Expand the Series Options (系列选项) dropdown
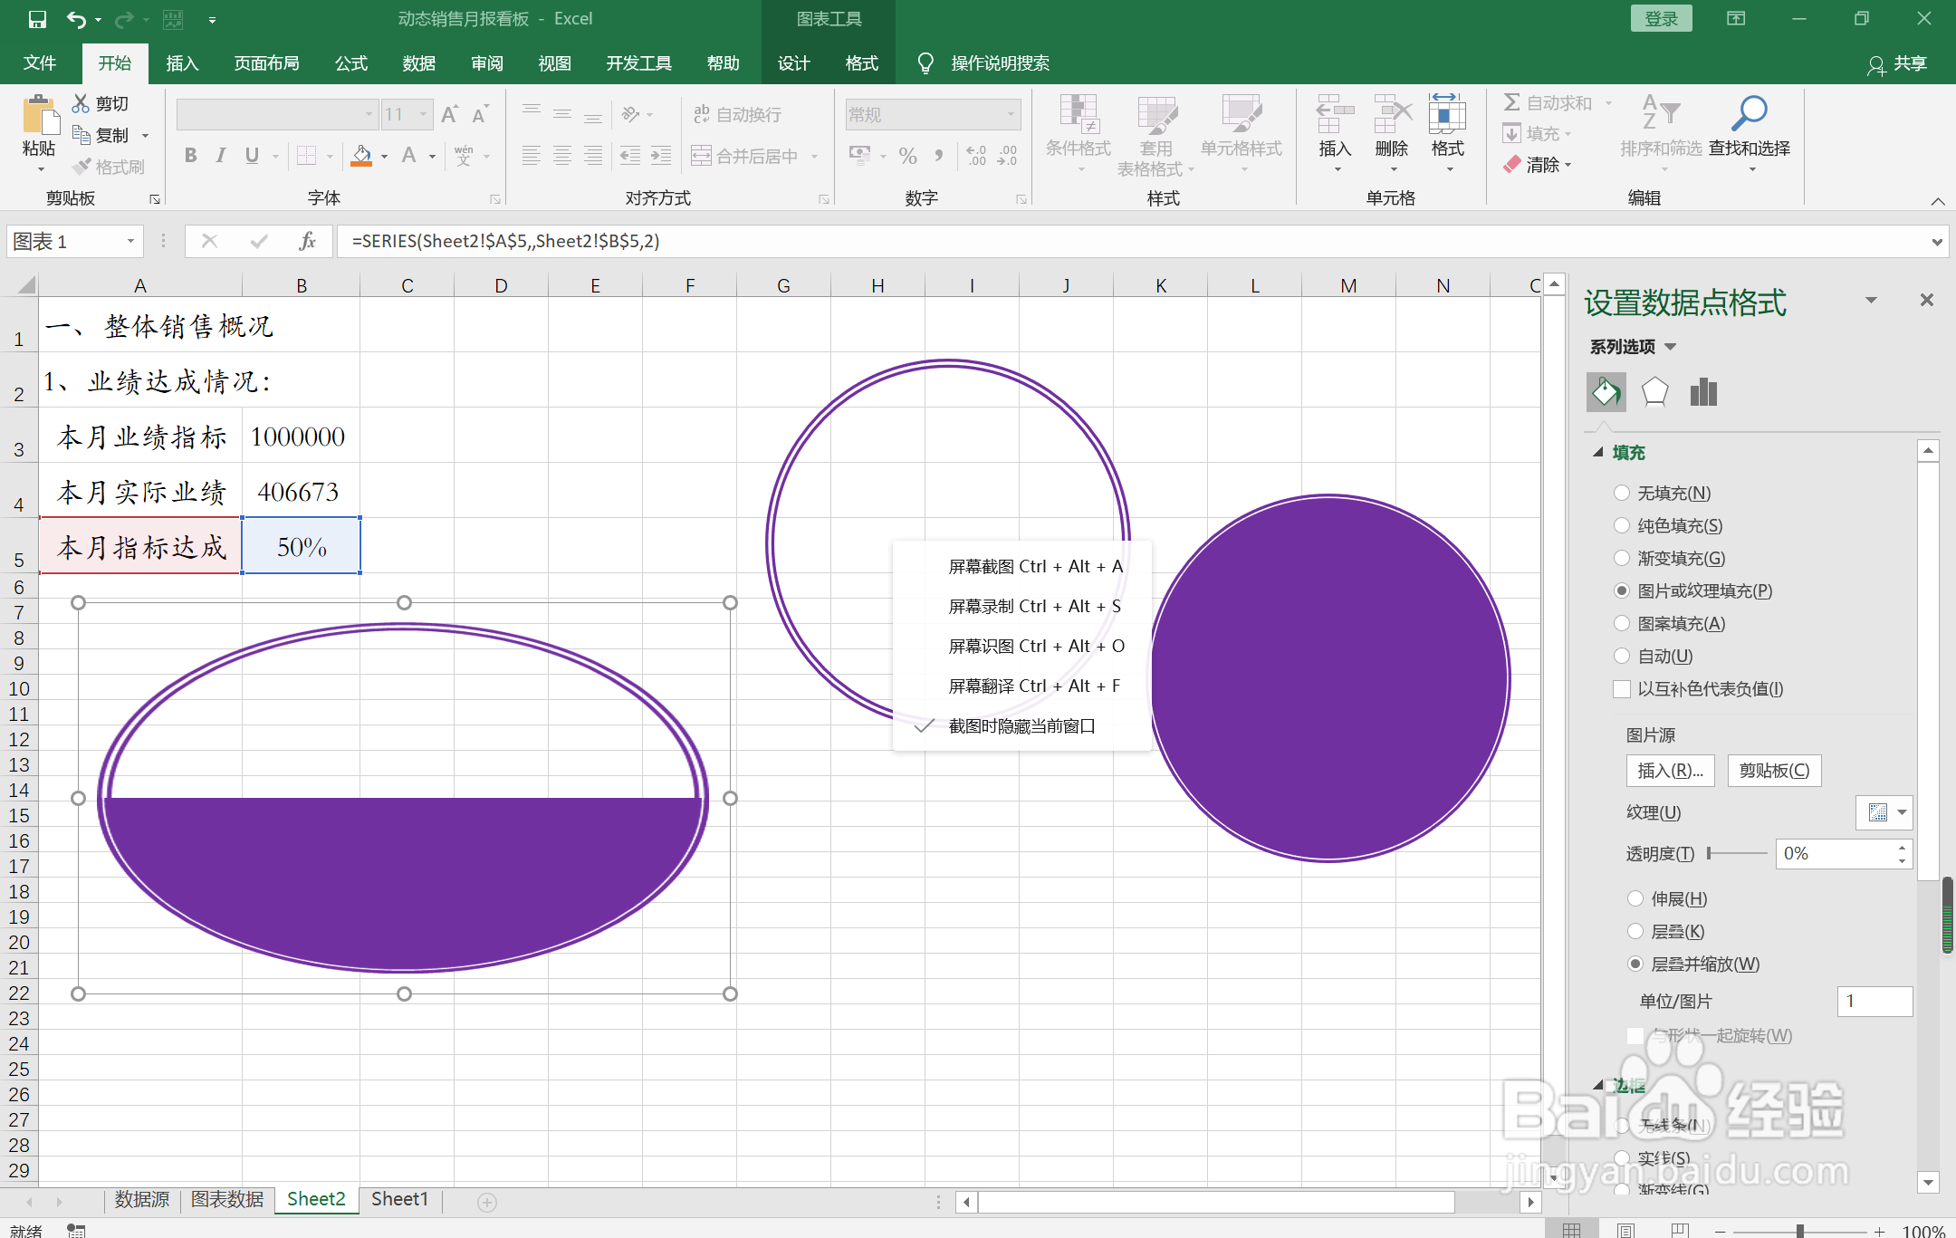The height and width of the screenshot is (1238, 1956). [x=1670, y=347]
